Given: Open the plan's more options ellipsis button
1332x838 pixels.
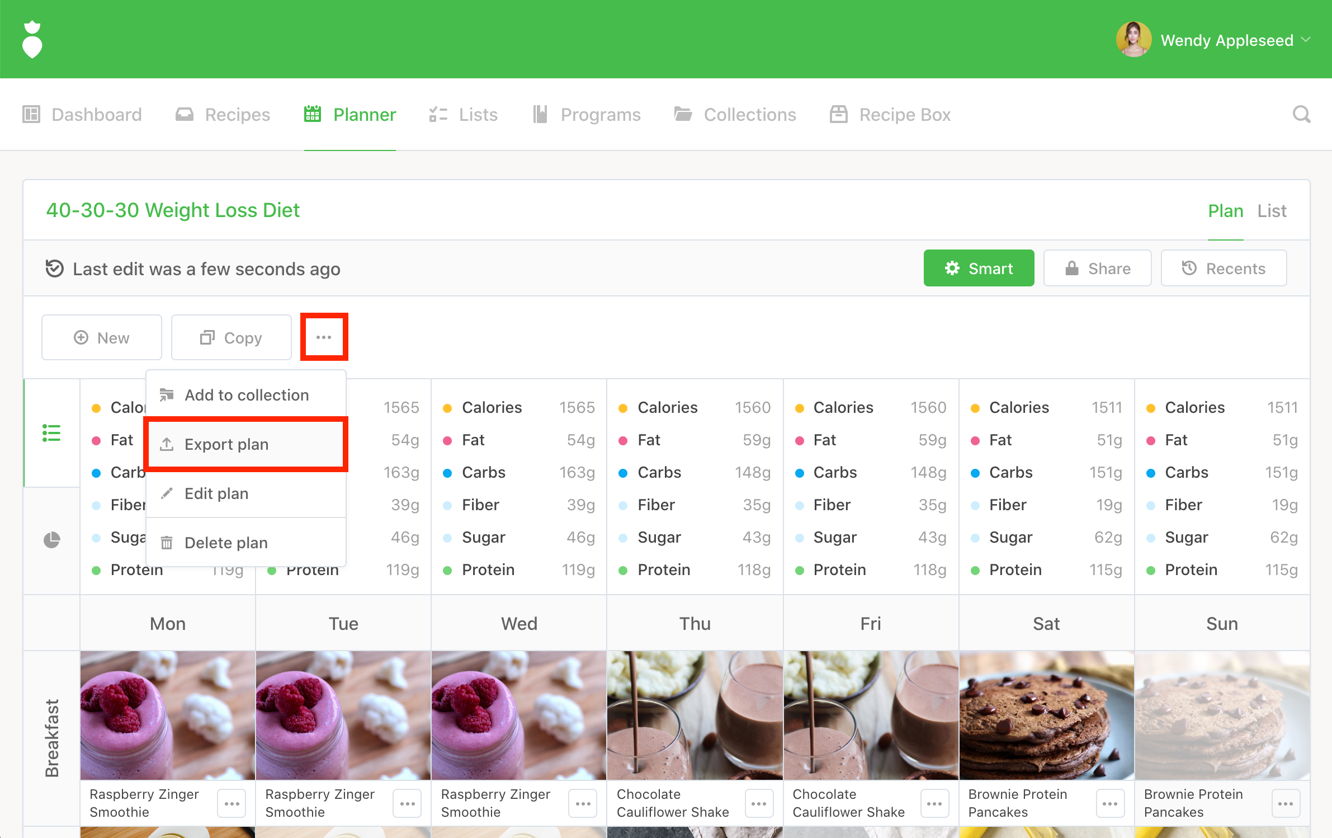Looking at the screenshot, I should click(x=324, y=337).
